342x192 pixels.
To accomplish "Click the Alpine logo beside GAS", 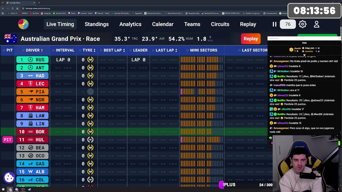I will click(x=30, y=164).
